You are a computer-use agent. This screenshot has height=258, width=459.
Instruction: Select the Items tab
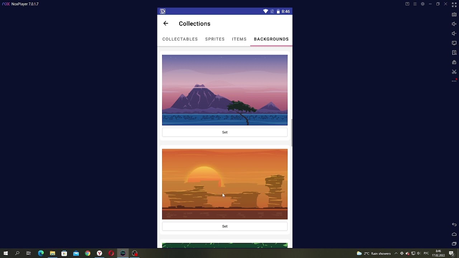239,39
